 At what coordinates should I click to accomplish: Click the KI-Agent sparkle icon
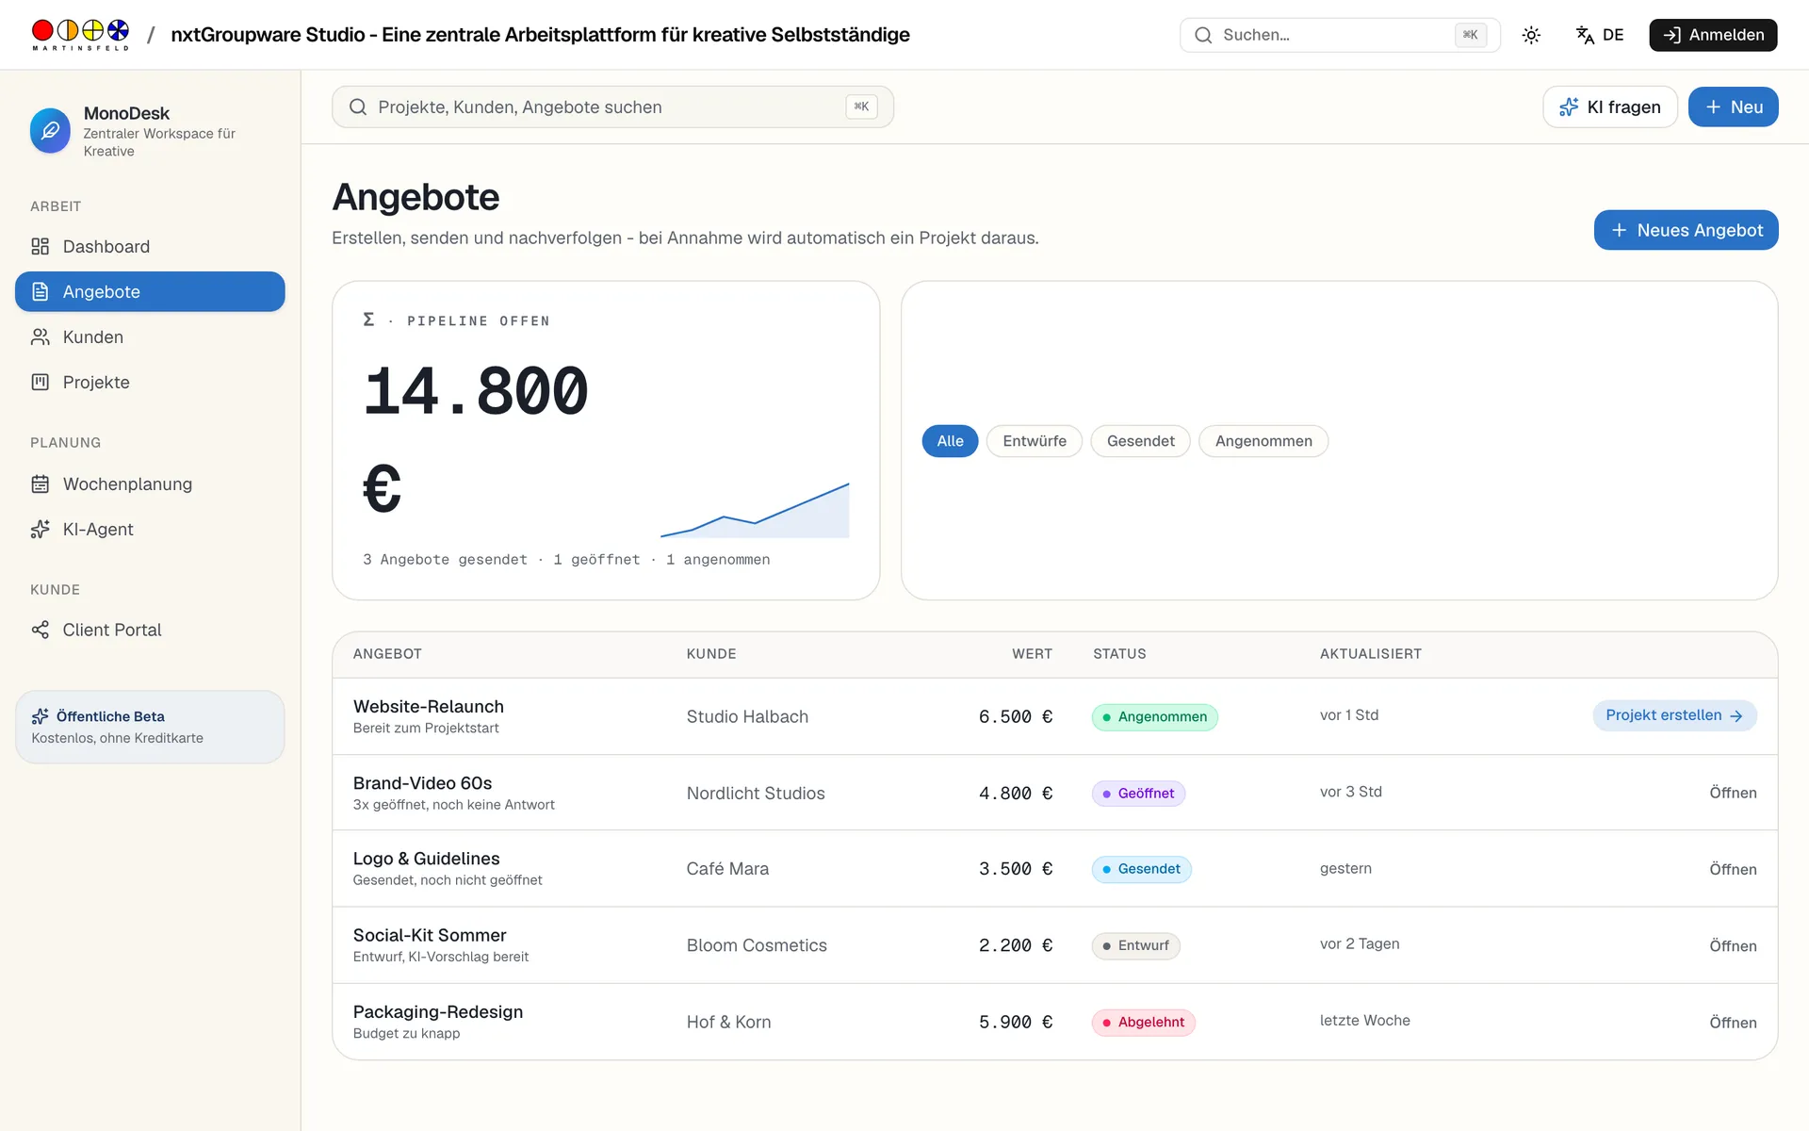[x=40, y=529]
